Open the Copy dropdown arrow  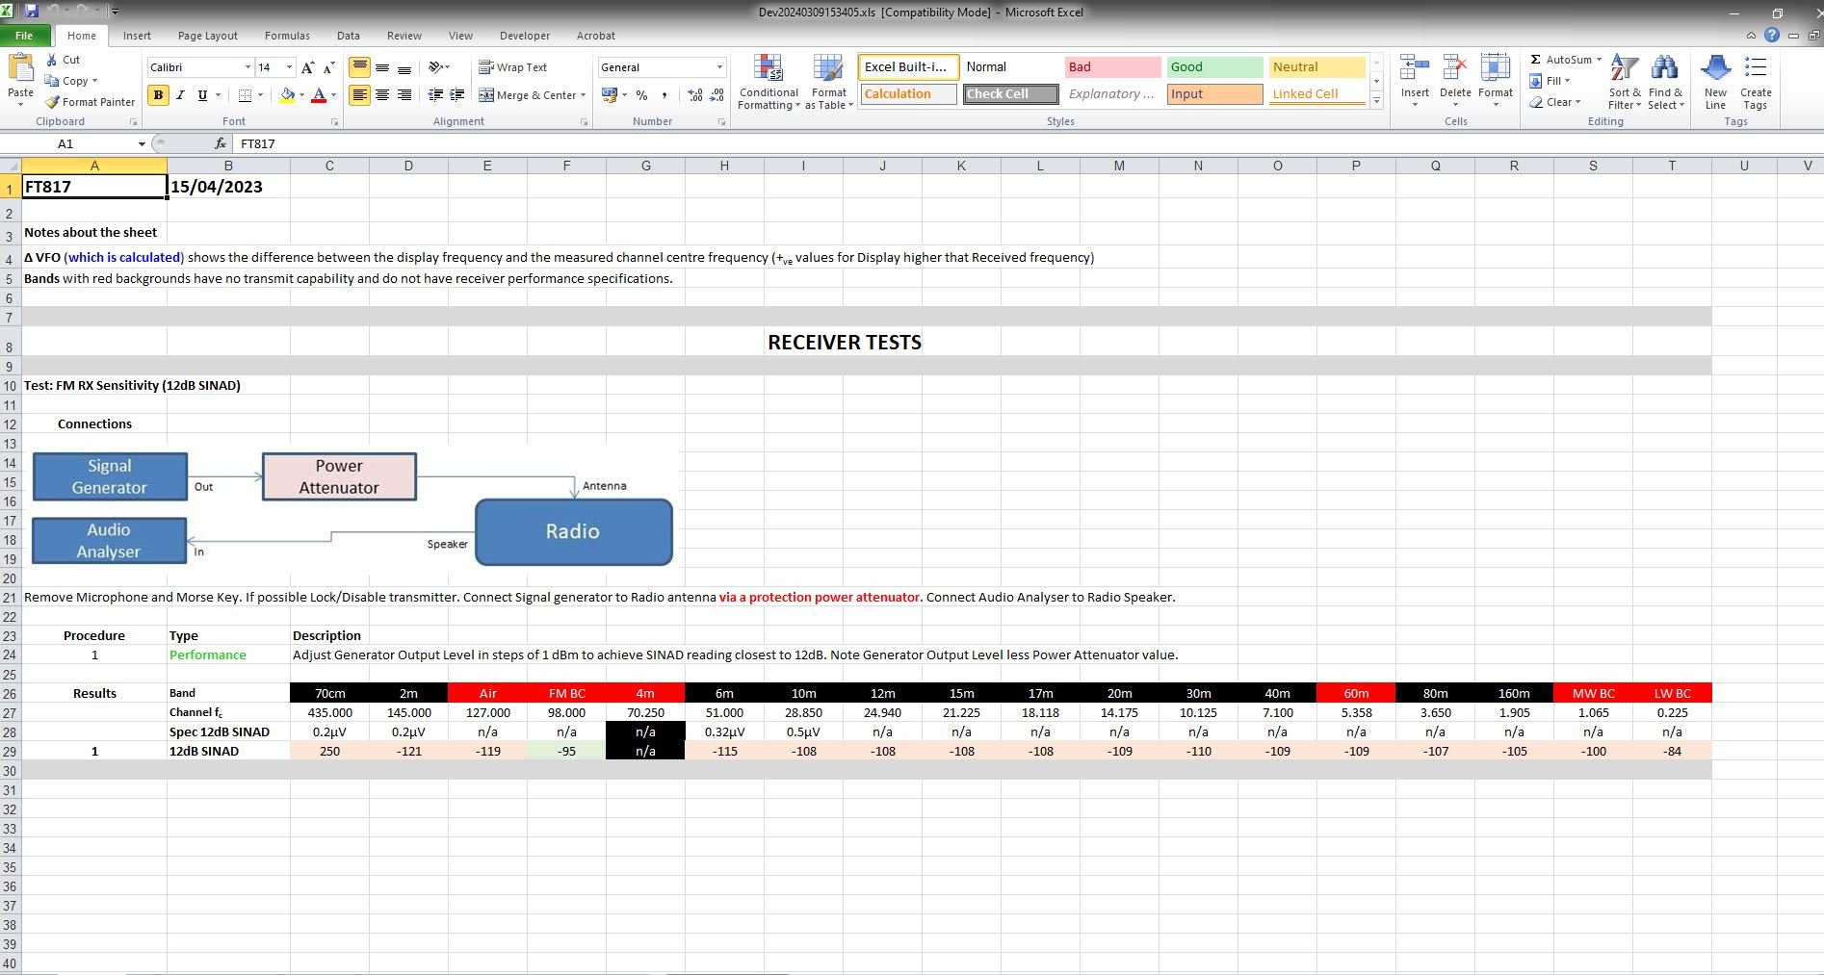click(x=94, y=81)
